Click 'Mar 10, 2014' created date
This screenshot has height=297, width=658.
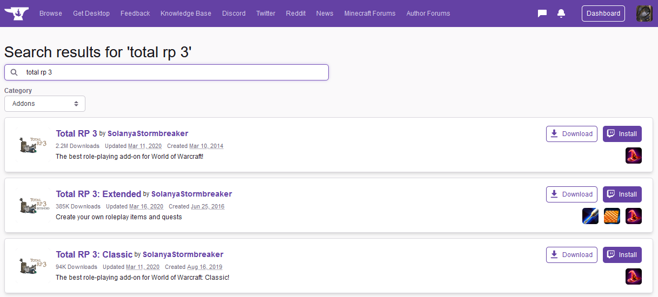[x=206, y=146]
